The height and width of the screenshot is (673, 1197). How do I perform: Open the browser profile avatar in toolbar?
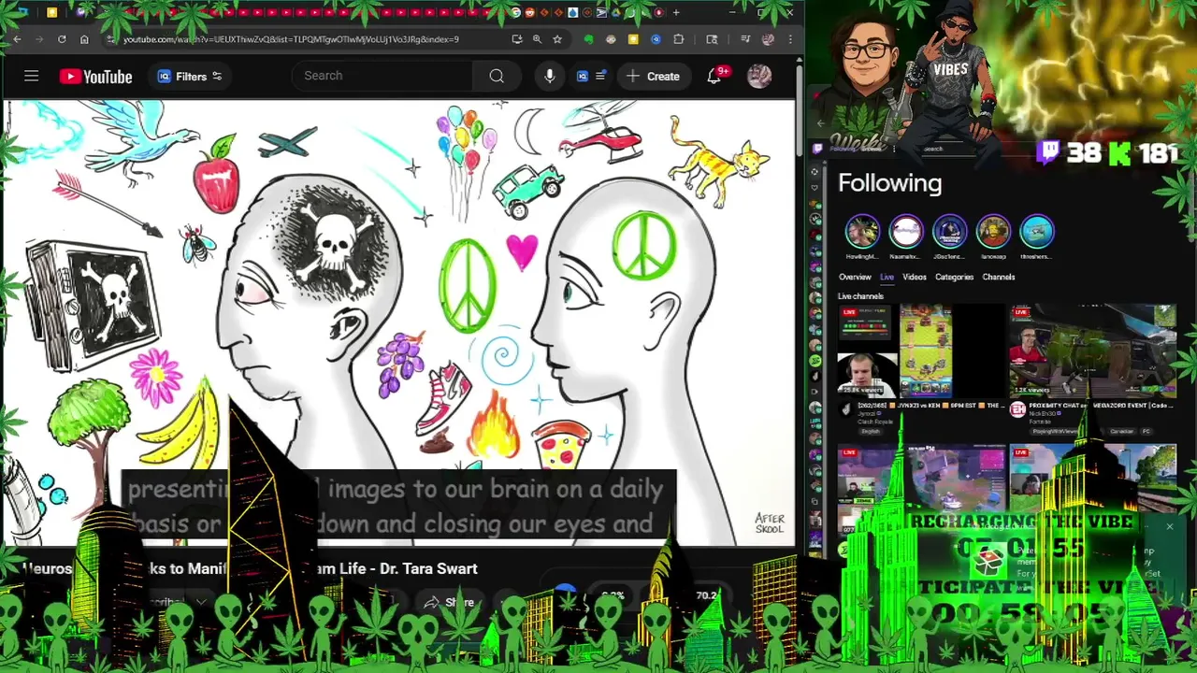click(x=768, y=39)
